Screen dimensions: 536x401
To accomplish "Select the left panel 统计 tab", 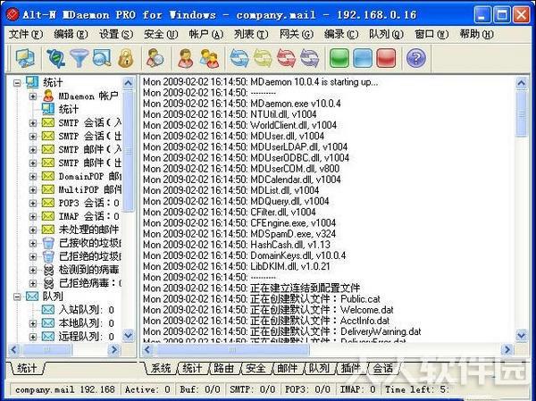I will tap(27, 368).
